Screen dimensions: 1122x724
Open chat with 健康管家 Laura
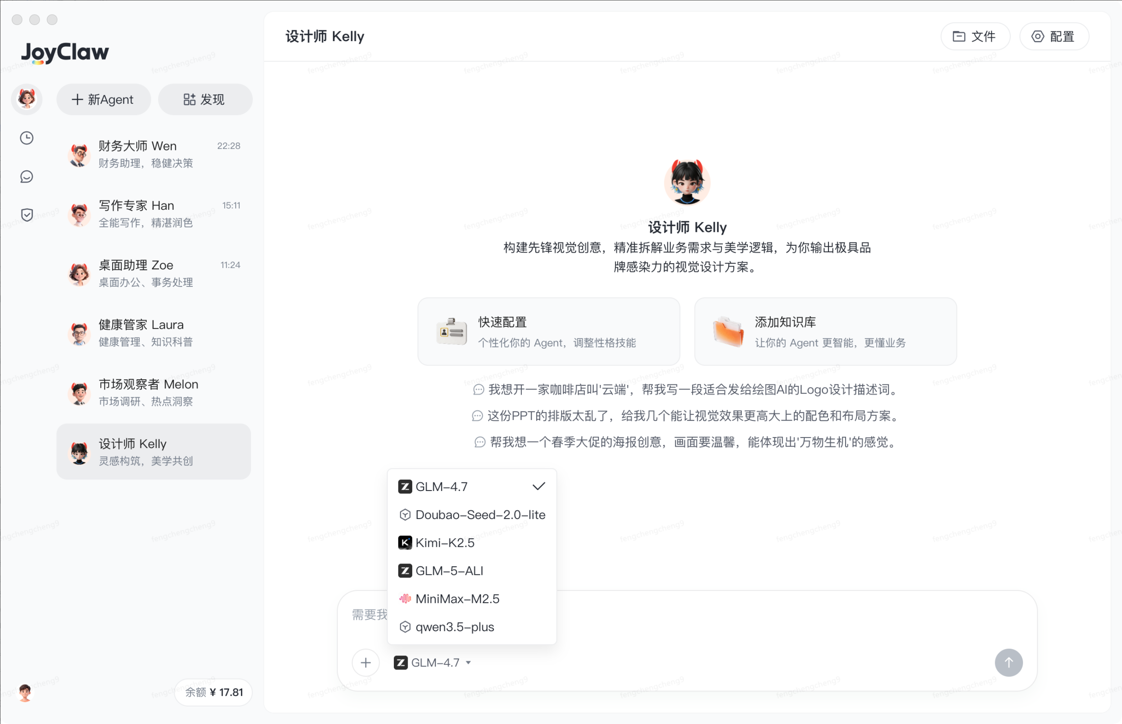154,333
